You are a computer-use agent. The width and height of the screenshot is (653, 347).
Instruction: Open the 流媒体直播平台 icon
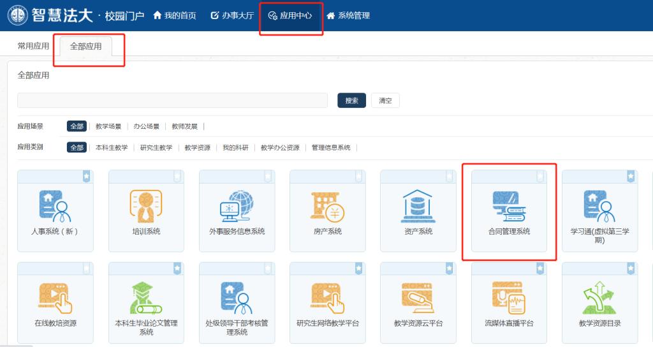pyautogui.click(x=509, y=298)
